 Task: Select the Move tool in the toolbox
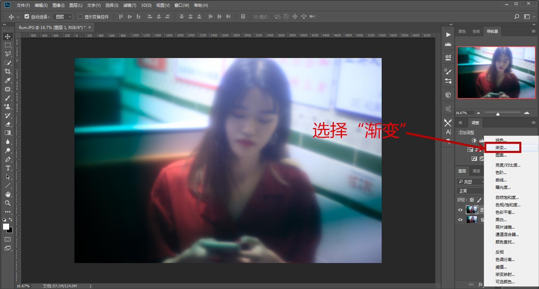click(x=8, y=36)
